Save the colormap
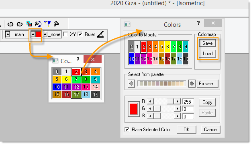251x144 pixels. [208, 43]
